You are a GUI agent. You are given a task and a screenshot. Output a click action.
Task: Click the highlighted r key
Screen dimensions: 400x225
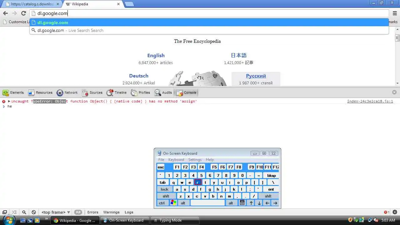197,182
